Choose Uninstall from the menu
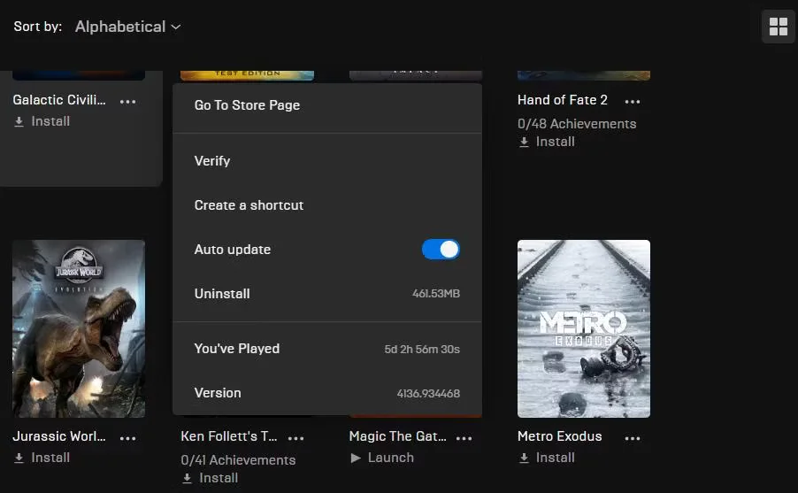The width and height of the screenshot is (798, 493). (327, 294)
